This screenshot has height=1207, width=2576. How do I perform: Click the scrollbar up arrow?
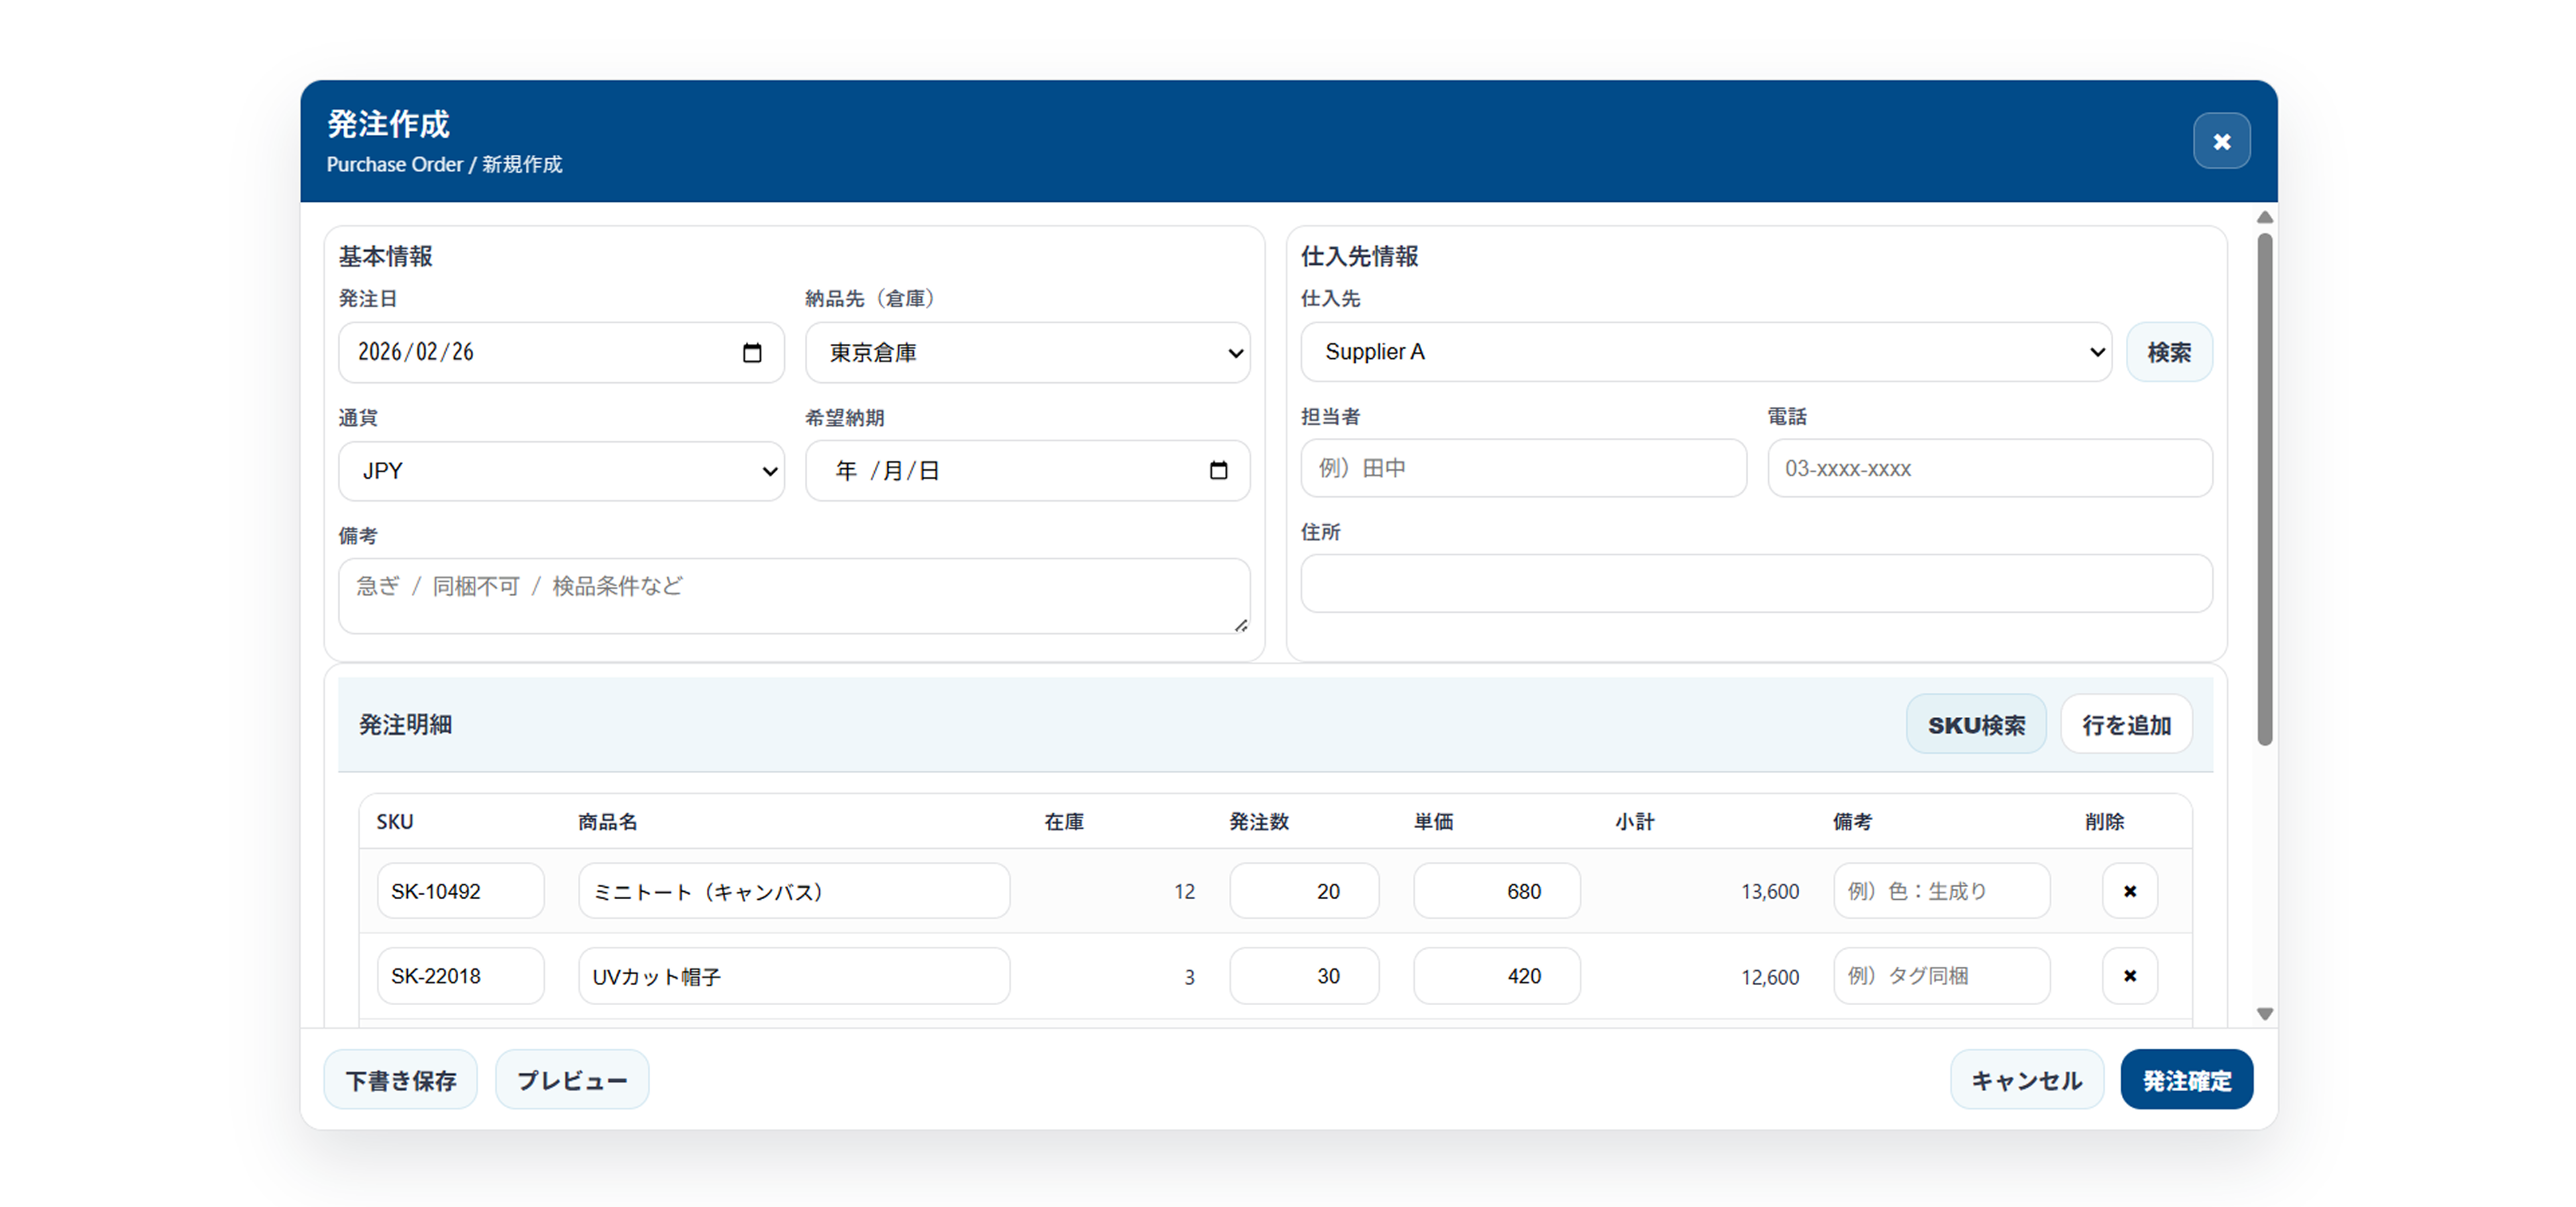coord(2264,217)
